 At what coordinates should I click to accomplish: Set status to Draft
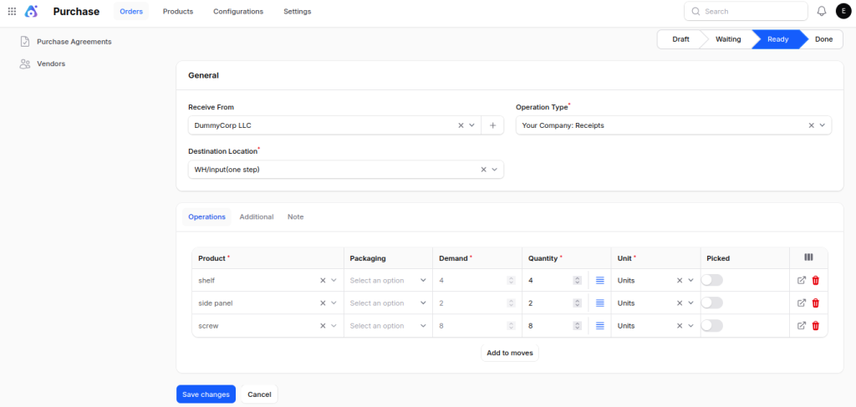[x=680, y=39]
